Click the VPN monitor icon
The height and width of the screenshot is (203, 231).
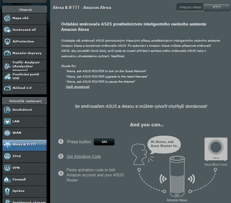7,168
